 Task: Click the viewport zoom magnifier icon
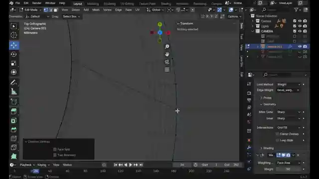[167, 46]
